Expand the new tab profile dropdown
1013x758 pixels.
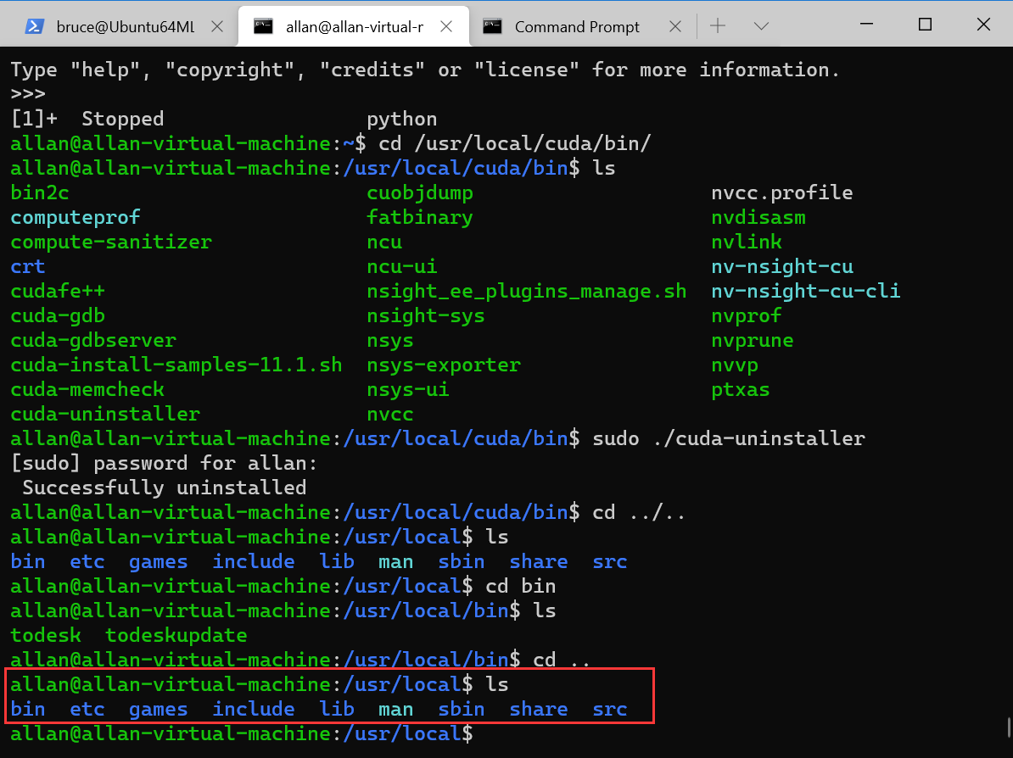tap(761, 25)
